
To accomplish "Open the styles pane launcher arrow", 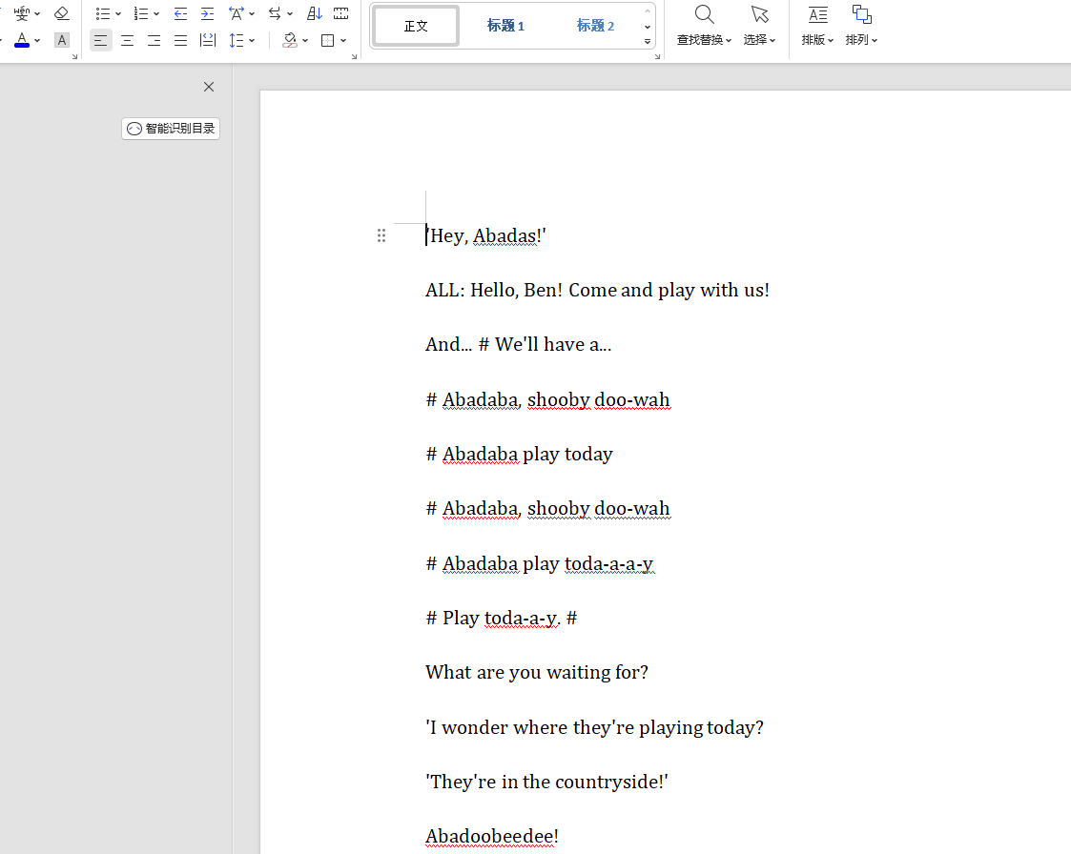I will tap(657, 56).
